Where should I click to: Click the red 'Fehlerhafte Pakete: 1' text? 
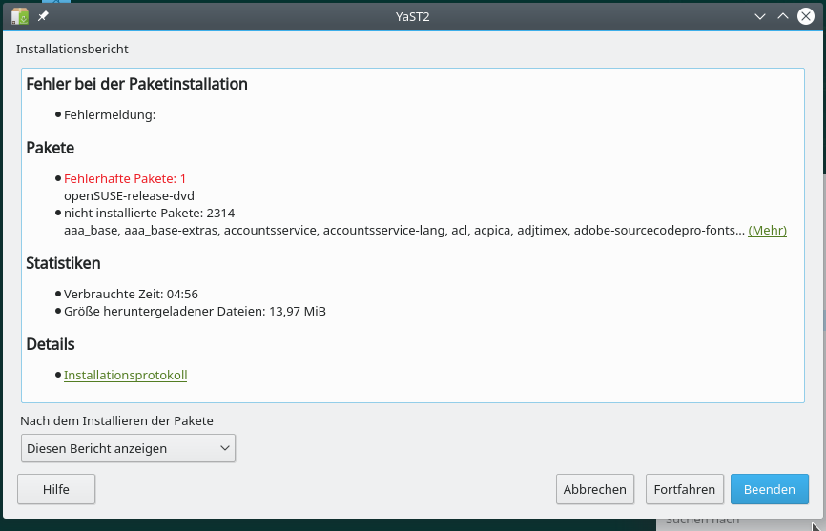[125, 179]
